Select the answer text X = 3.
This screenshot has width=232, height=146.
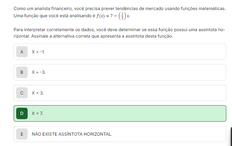pyautogui.click(x=38, y=93)
